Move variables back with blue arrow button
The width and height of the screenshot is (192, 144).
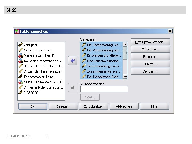73,60
